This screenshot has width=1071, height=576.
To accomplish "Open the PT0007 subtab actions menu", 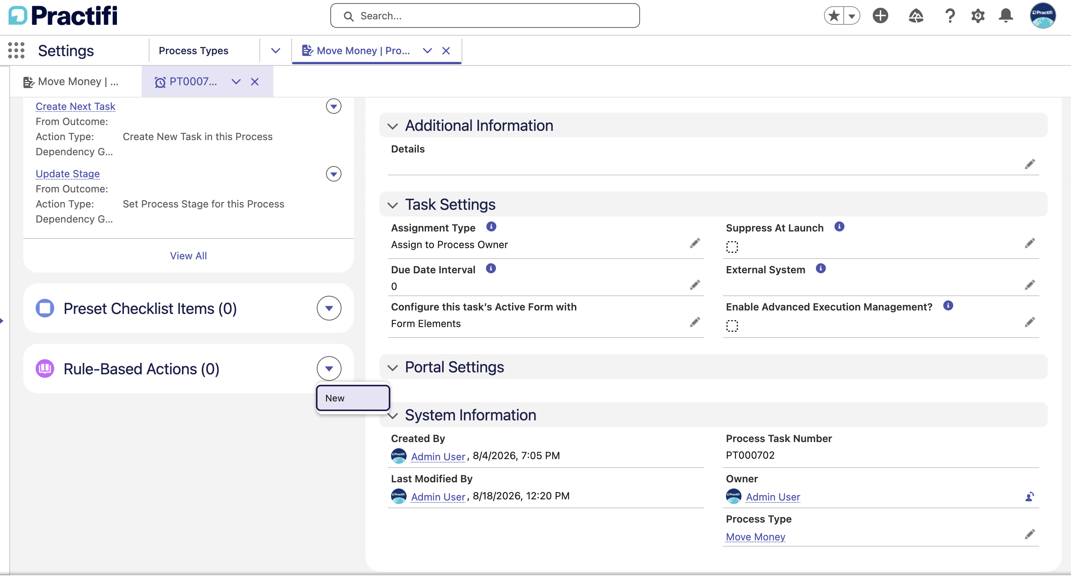I will 236,81.
